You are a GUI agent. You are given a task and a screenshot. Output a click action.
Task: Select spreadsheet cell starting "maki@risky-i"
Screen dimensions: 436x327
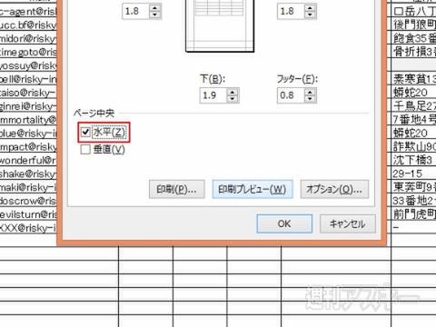pyautogui.click(x=28, y=187)
